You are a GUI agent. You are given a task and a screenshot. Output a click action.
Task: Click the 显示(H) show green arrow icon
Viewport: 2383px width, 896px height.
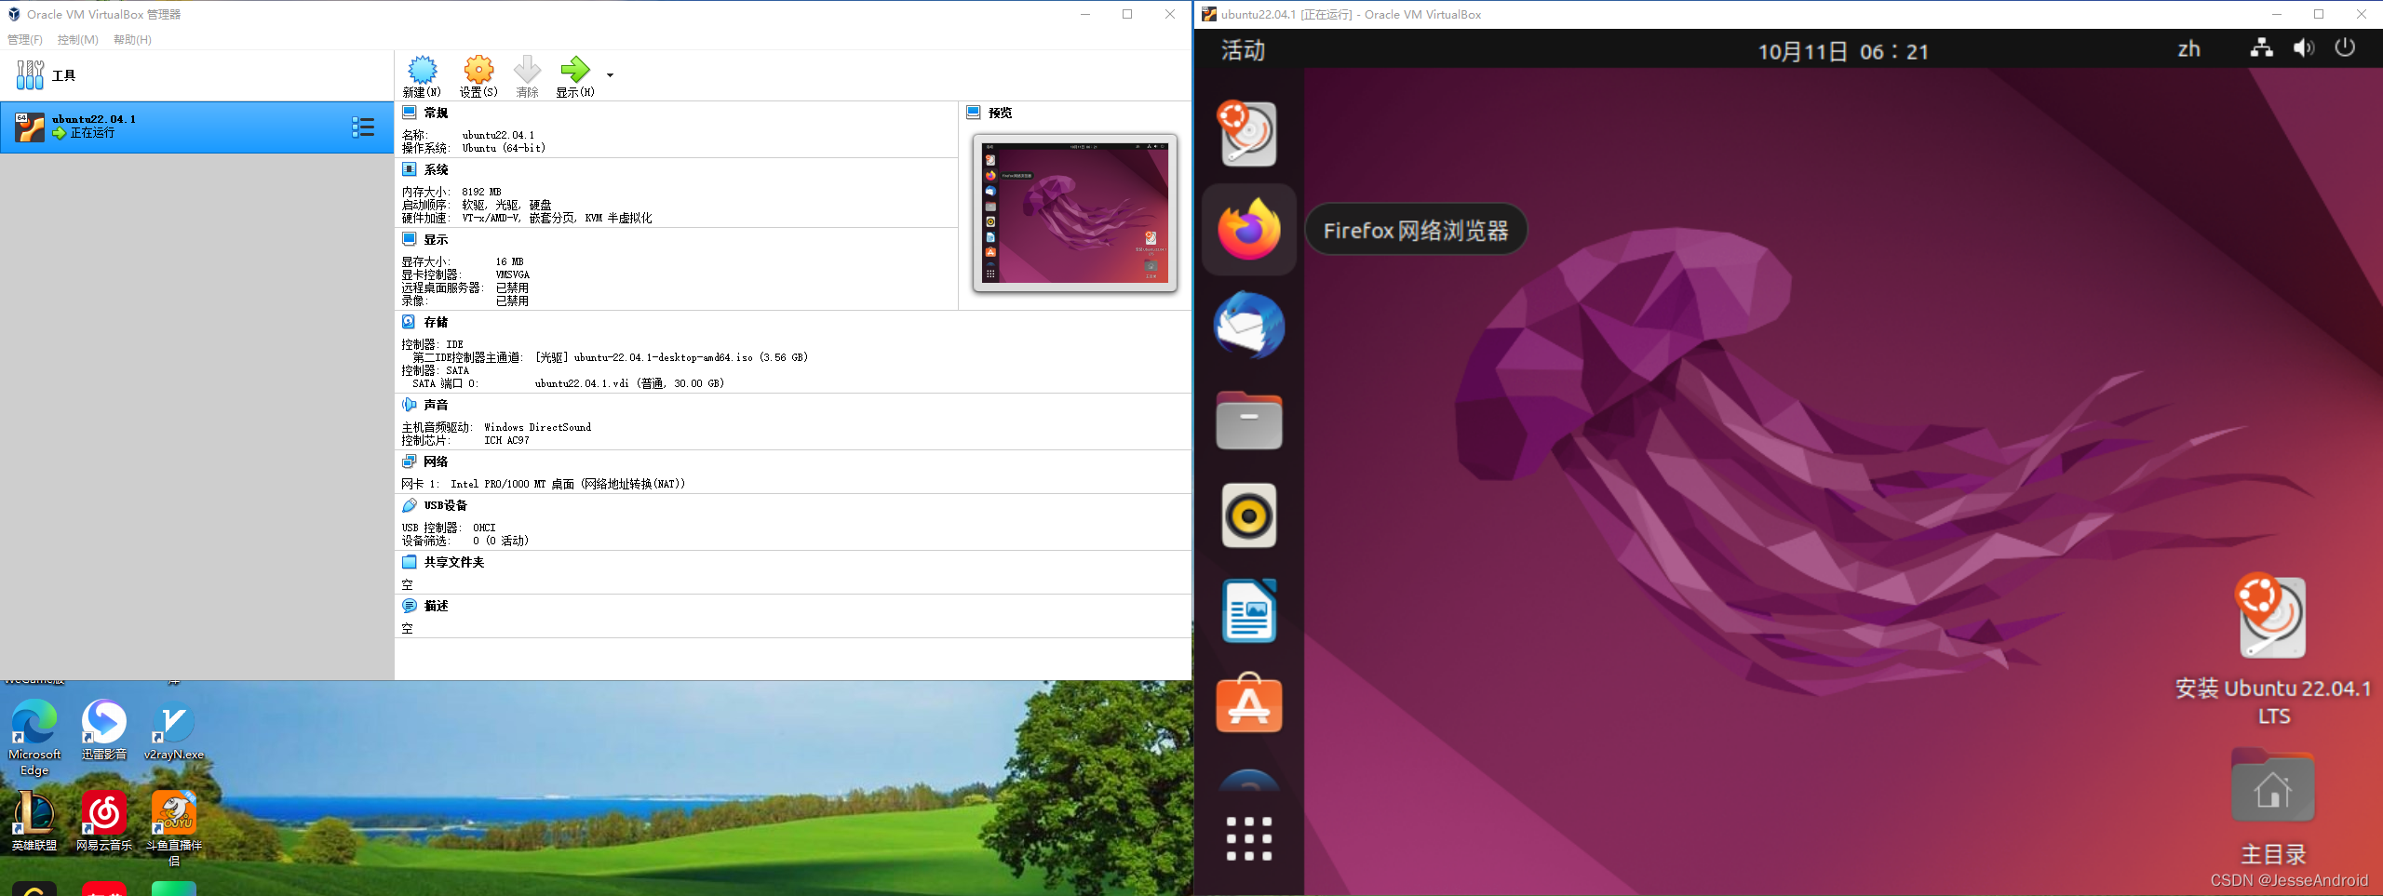tap(575, 76)
